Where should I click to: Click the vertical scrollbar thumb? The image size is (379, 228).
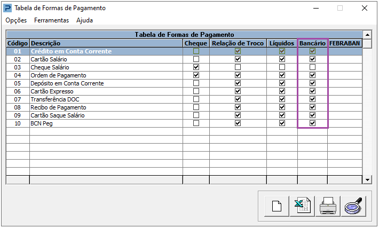click(x=367, y=44)
